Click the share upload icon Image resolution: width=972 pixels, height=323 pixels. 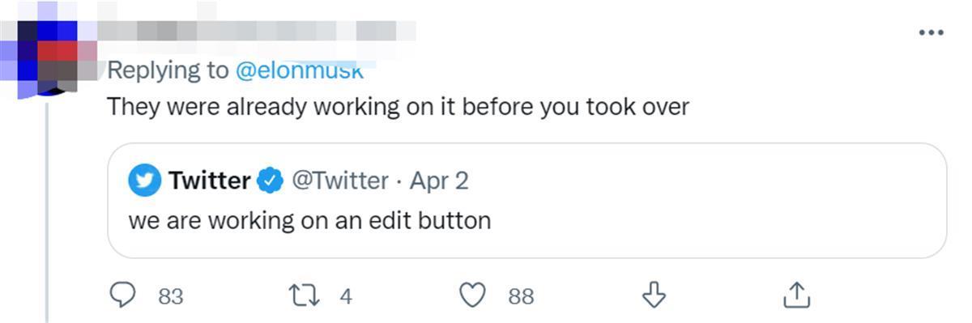pyautogui.click(x=797, y=295)
